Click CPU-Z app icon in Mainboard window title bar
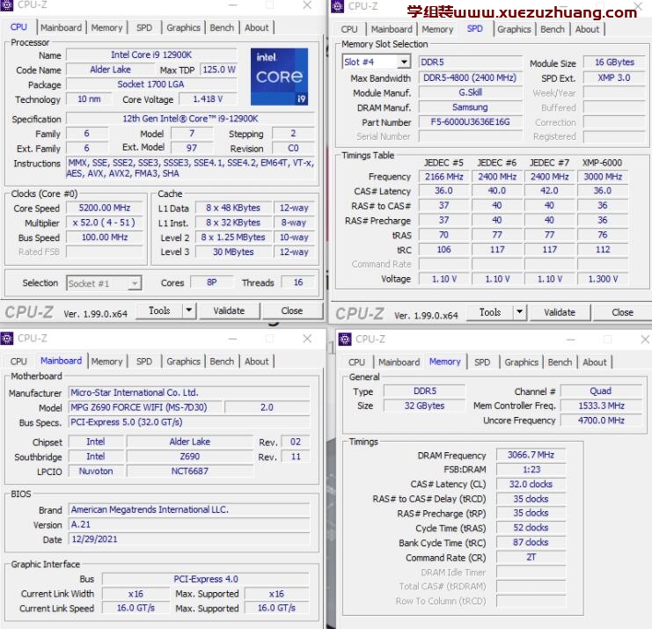This screenshot has height=629, width=652. (x=7, y=339)
